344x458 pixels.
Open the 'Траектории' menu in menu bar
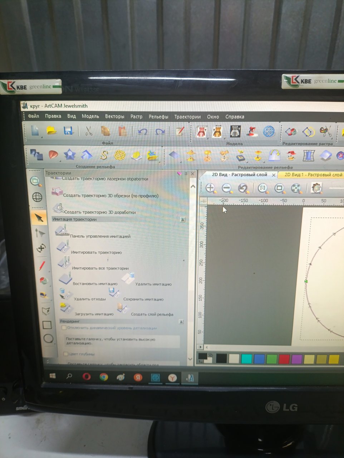(187, 117)
